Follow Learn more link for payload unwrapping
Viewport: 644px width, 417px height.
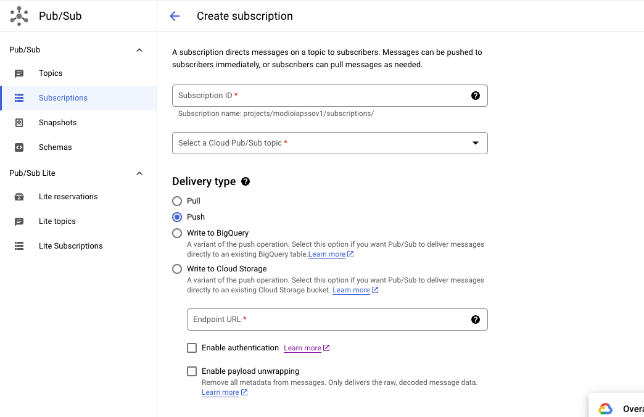point(220,392)
